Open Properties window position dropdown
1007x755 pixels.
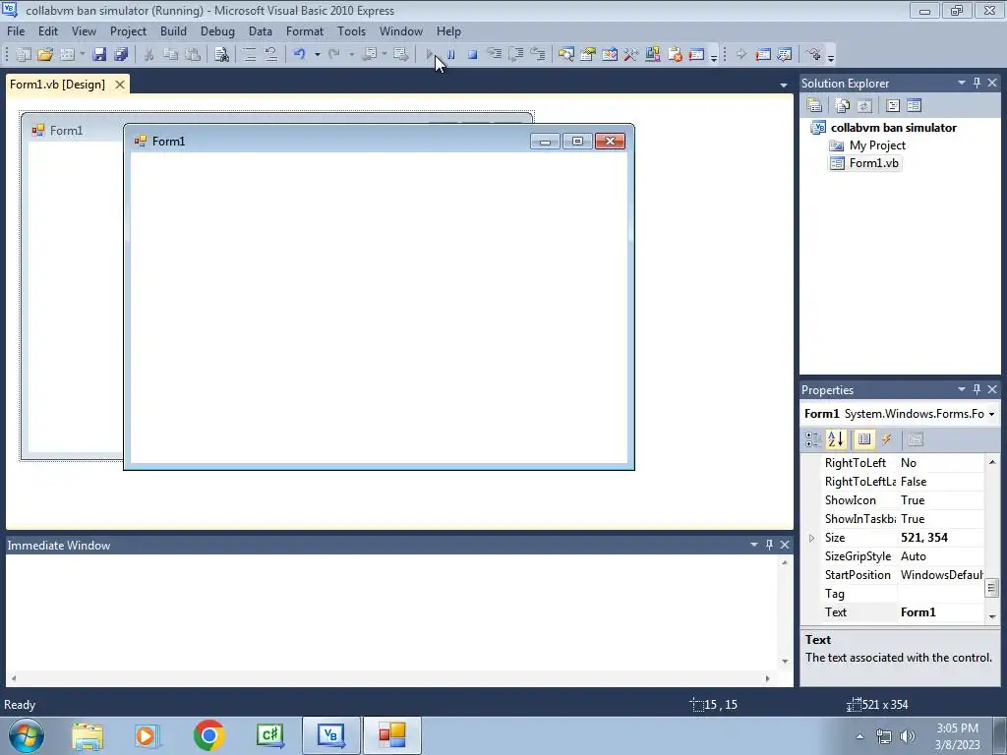click(962, 389)
